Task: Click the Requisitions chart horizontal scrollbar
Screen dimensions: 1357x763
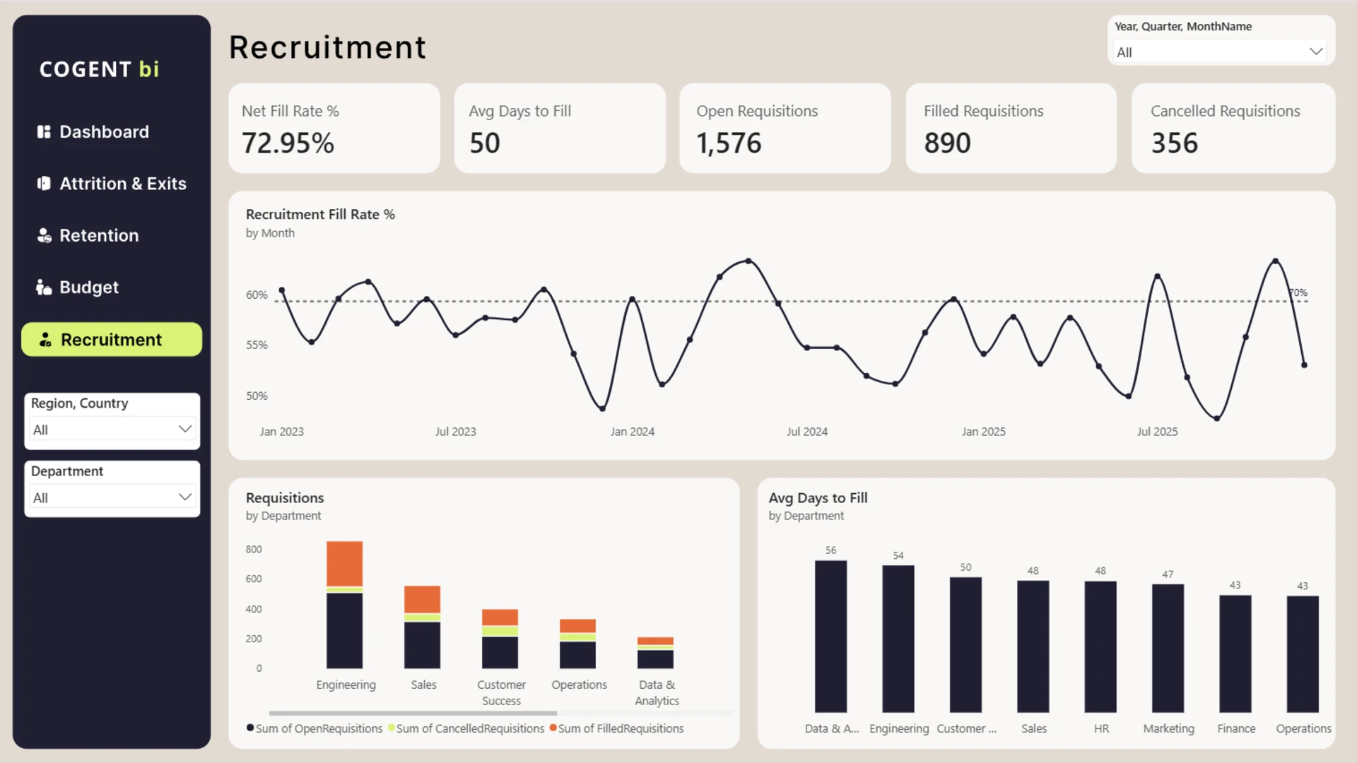Action: [413, 714]
